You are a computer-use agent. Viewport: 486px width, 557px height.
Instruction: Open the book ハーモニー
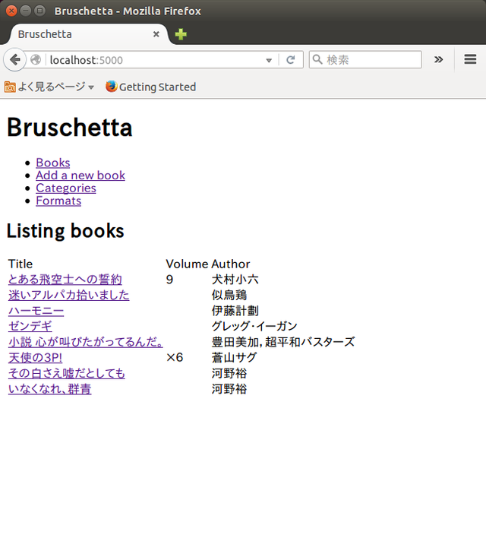pyautogui.click(x=36, y=311)
